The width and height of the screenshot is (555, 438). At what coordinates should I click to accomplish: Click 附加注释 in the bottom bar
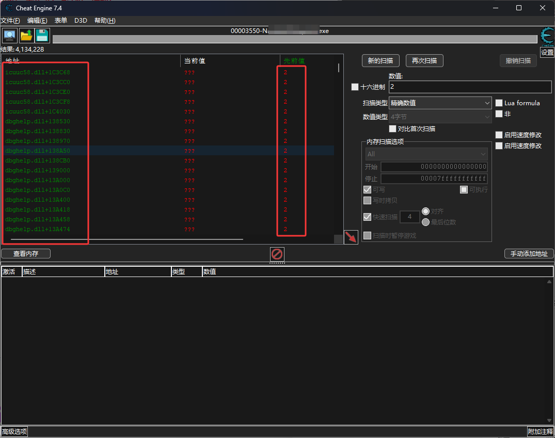[540, 432]
